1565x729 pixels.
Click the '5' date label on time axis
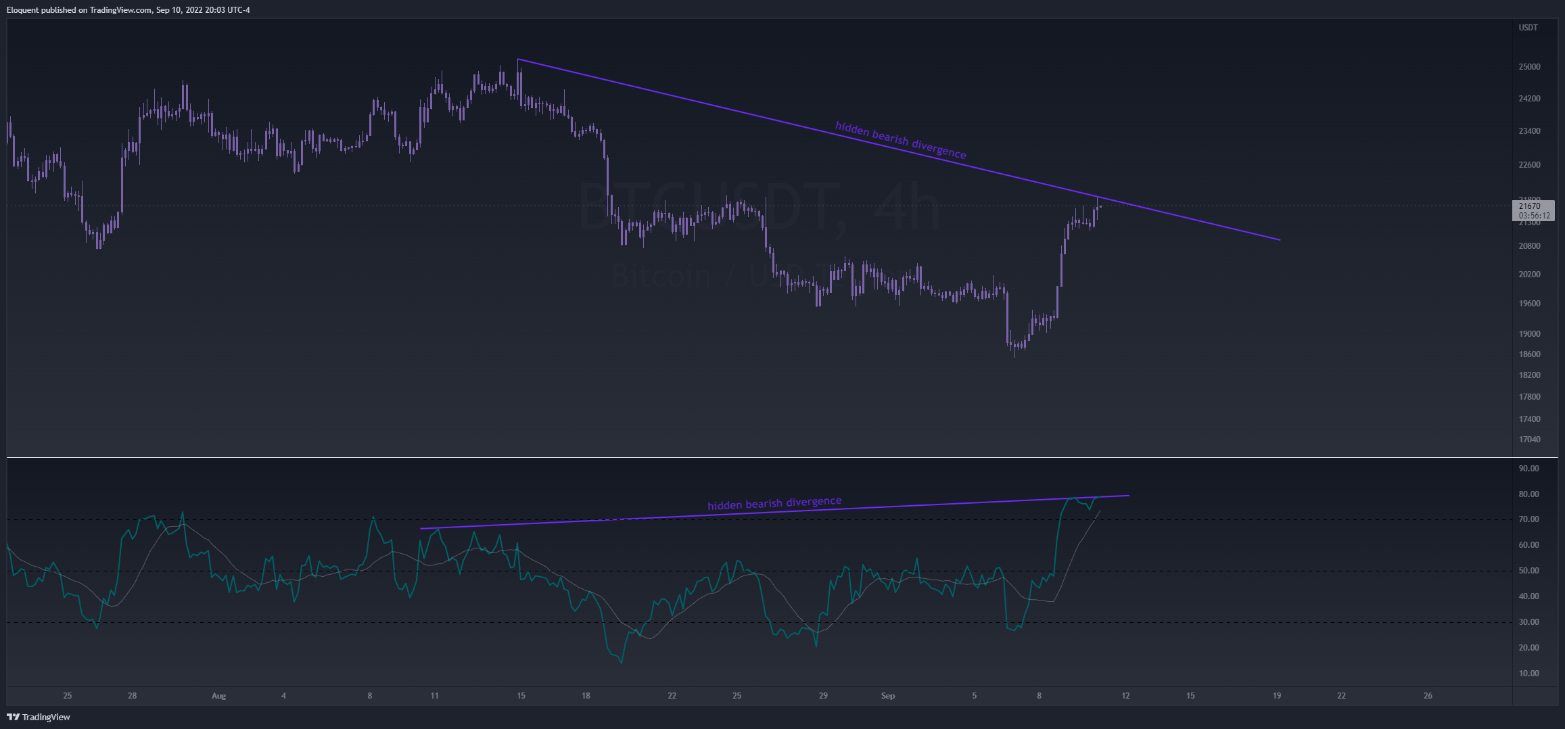(975, 696)
